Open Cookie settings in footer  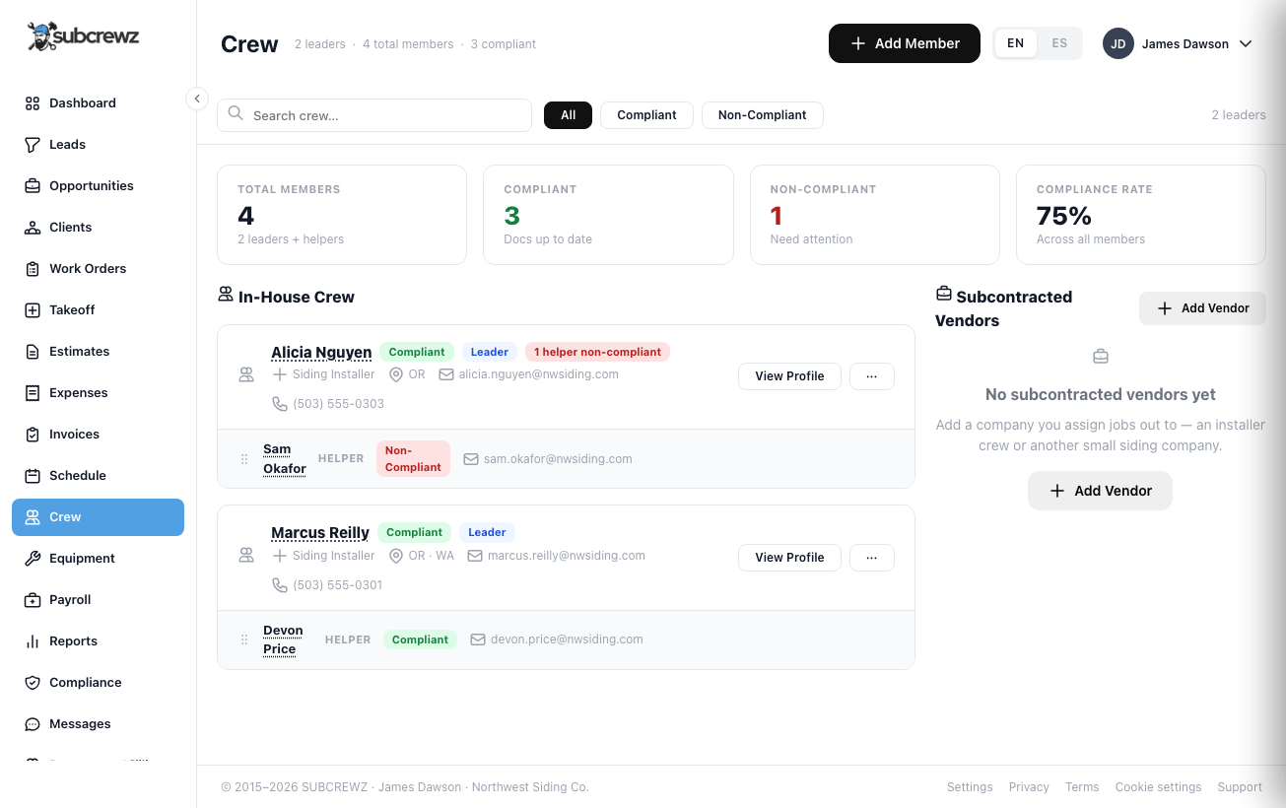[1158, 787]
